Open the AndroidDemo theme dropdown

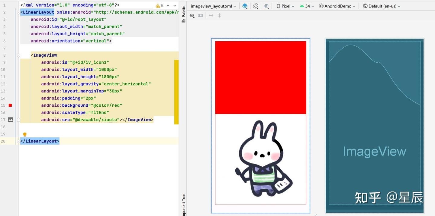coord(337,6)
